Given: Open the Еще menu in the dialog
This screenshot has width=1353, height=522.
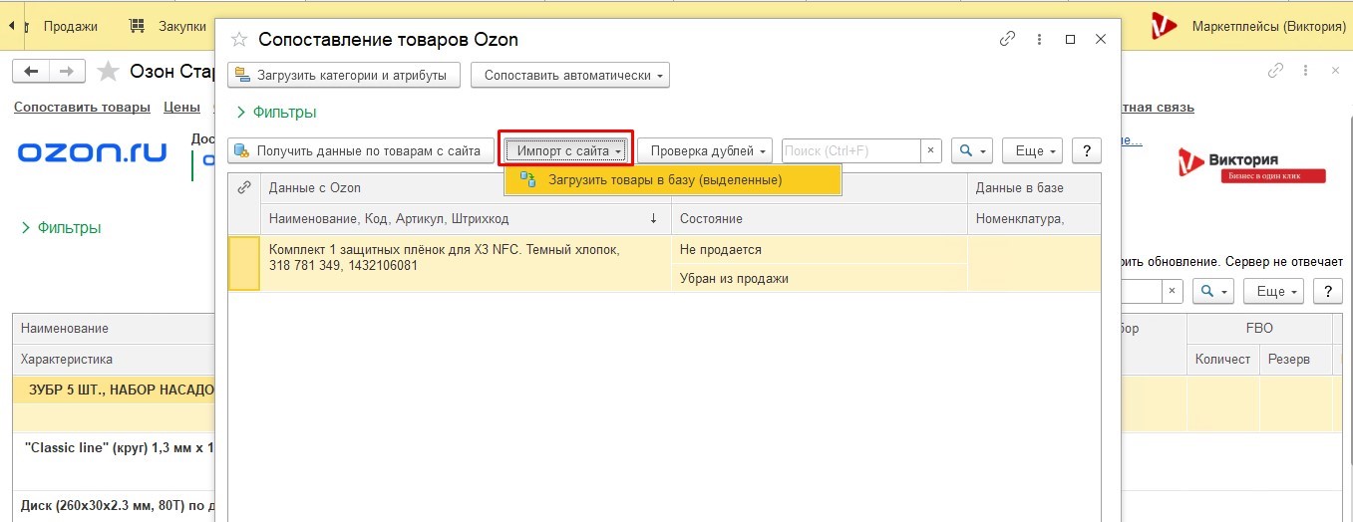Looking at the screenshot, I should 1032,150.
